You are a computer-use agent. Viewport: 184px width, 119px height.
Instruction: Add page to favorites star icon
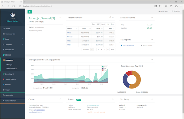(x=159, y=6)
